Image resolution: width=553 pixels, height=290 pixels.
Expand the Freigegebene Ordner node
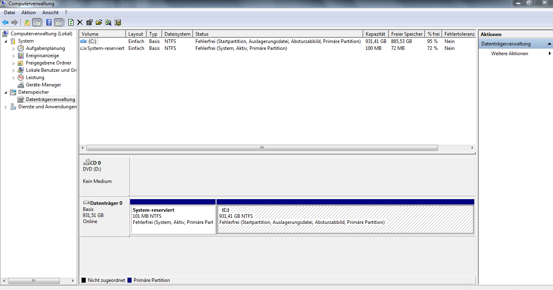point(13,63)
